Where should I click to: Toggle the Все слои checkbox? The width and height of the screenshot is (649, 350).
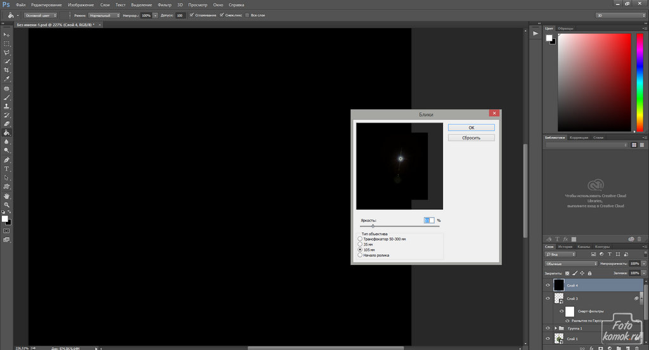click(247, 15)
